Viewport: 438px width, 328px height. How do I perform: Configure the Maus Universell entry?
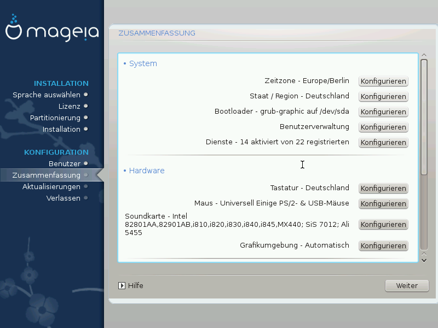click(383, 203)
